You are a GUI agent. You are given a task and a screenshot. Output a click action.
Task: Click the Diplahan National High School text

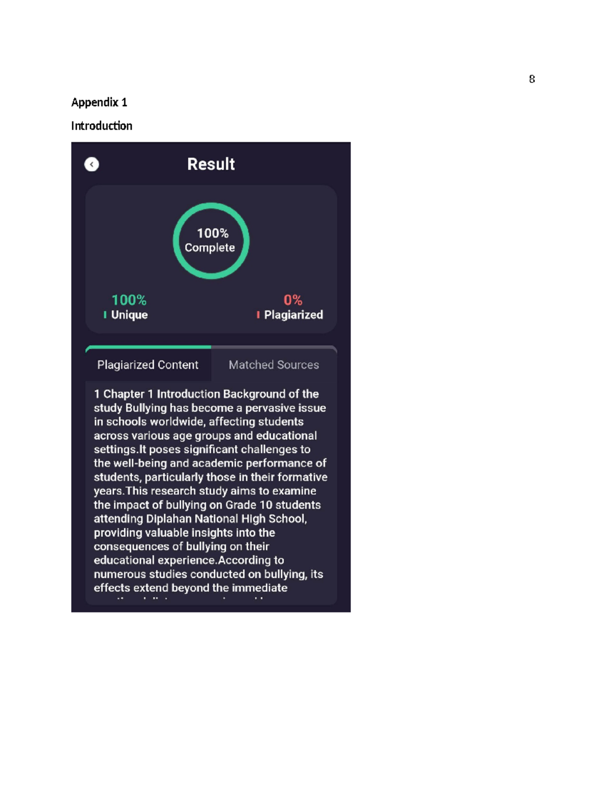click(226, 519)
